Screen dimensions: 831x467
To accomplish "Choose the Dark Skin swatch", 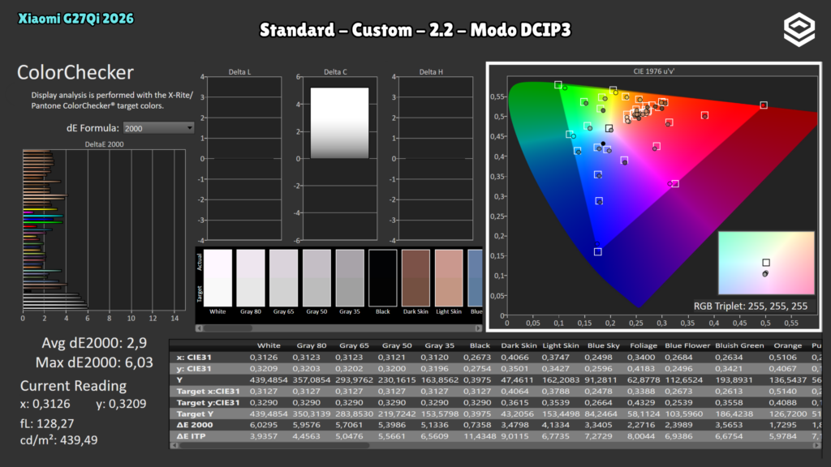I will click(x=415, y=278).
